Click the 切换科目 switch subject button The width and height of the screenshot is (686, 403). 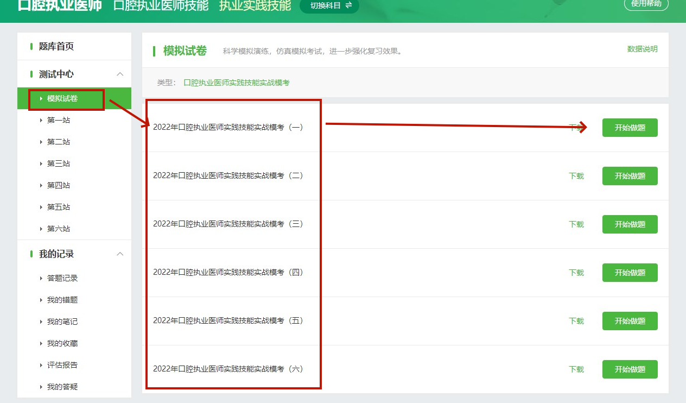click(329, 5)
